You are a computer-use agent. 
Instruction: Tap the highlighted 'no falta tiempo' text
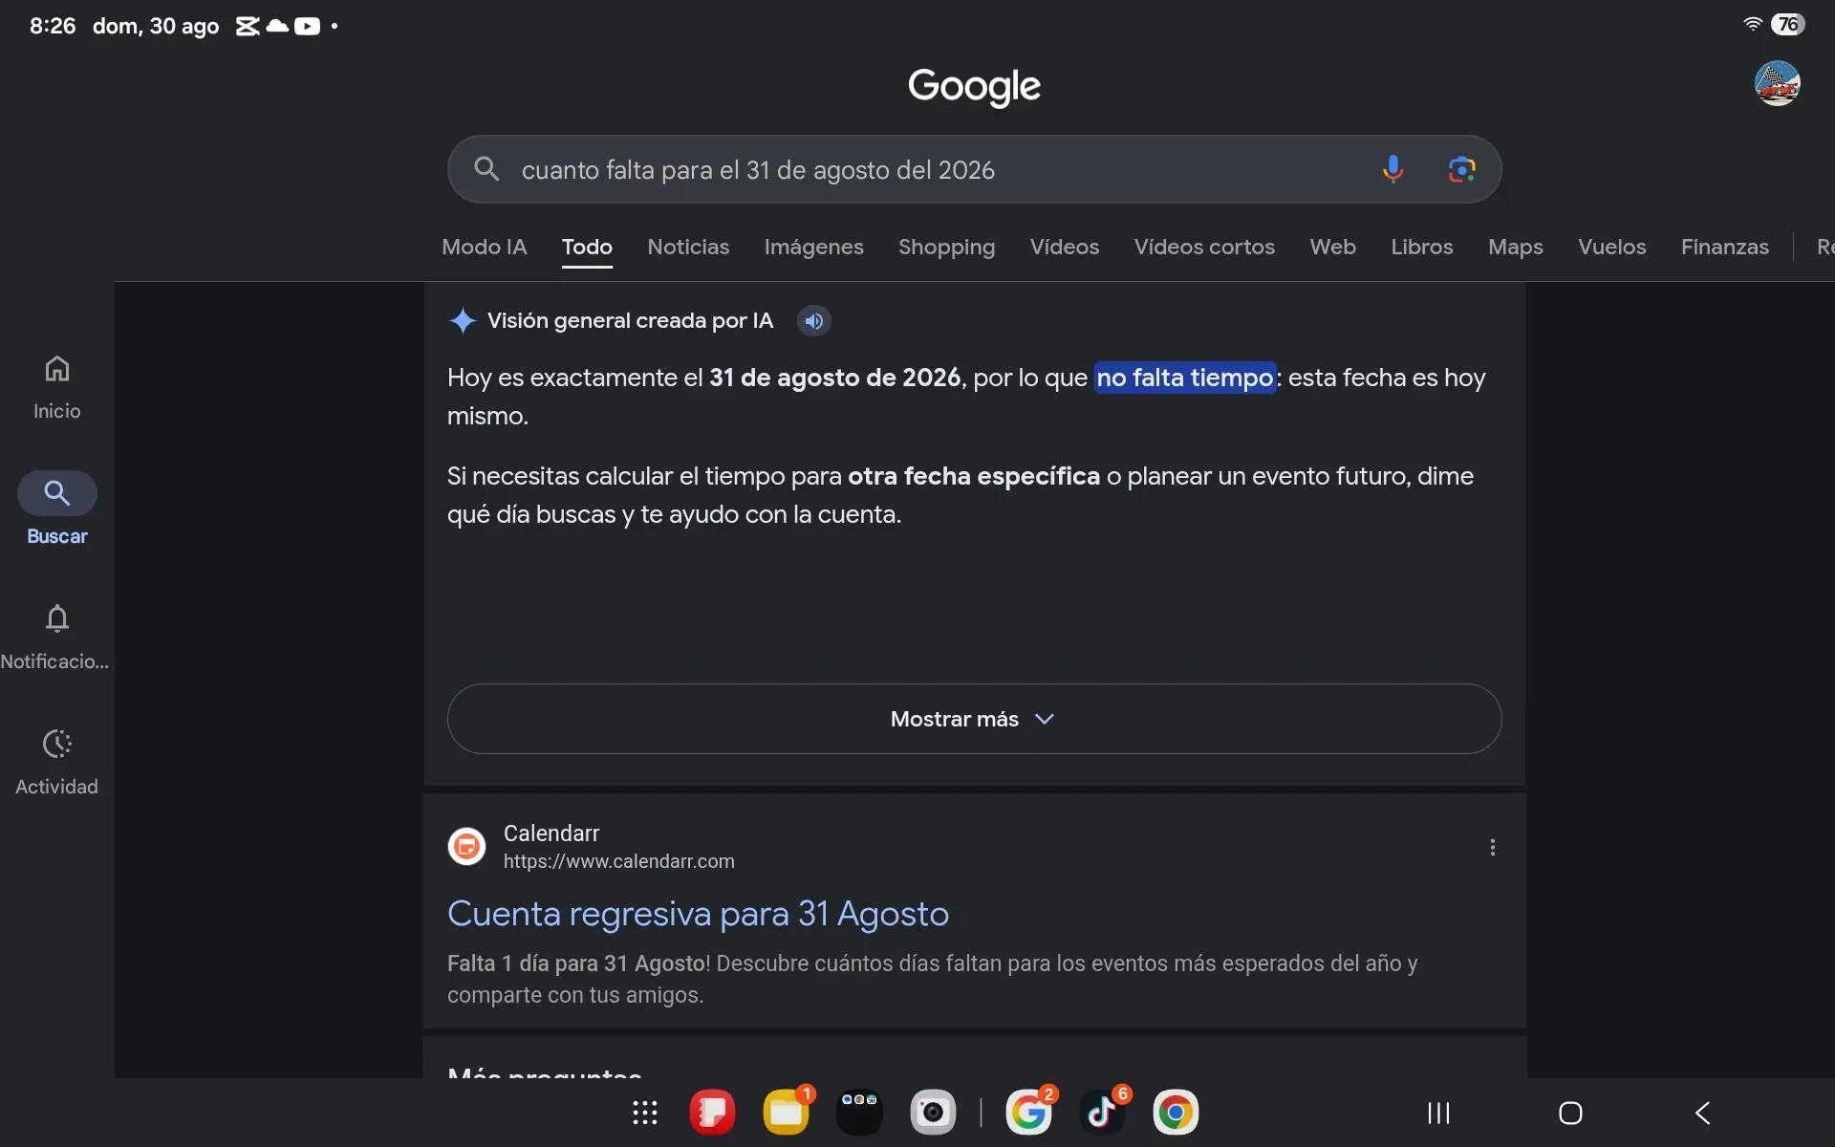click(1185, 378)
